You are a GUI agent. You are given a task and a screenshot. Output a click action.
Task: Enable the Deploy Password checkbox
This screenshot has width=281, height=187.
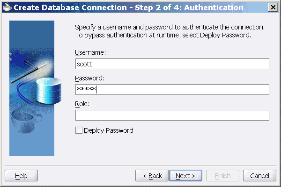tap(79, 131)
